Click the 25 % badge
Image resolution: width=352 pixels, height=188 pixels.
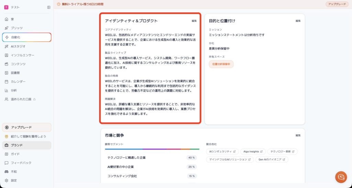[191, 167]
